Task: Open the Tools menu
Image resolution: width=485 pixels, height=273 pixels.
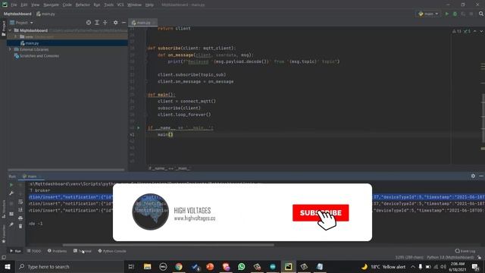Action: coord(108,5)
